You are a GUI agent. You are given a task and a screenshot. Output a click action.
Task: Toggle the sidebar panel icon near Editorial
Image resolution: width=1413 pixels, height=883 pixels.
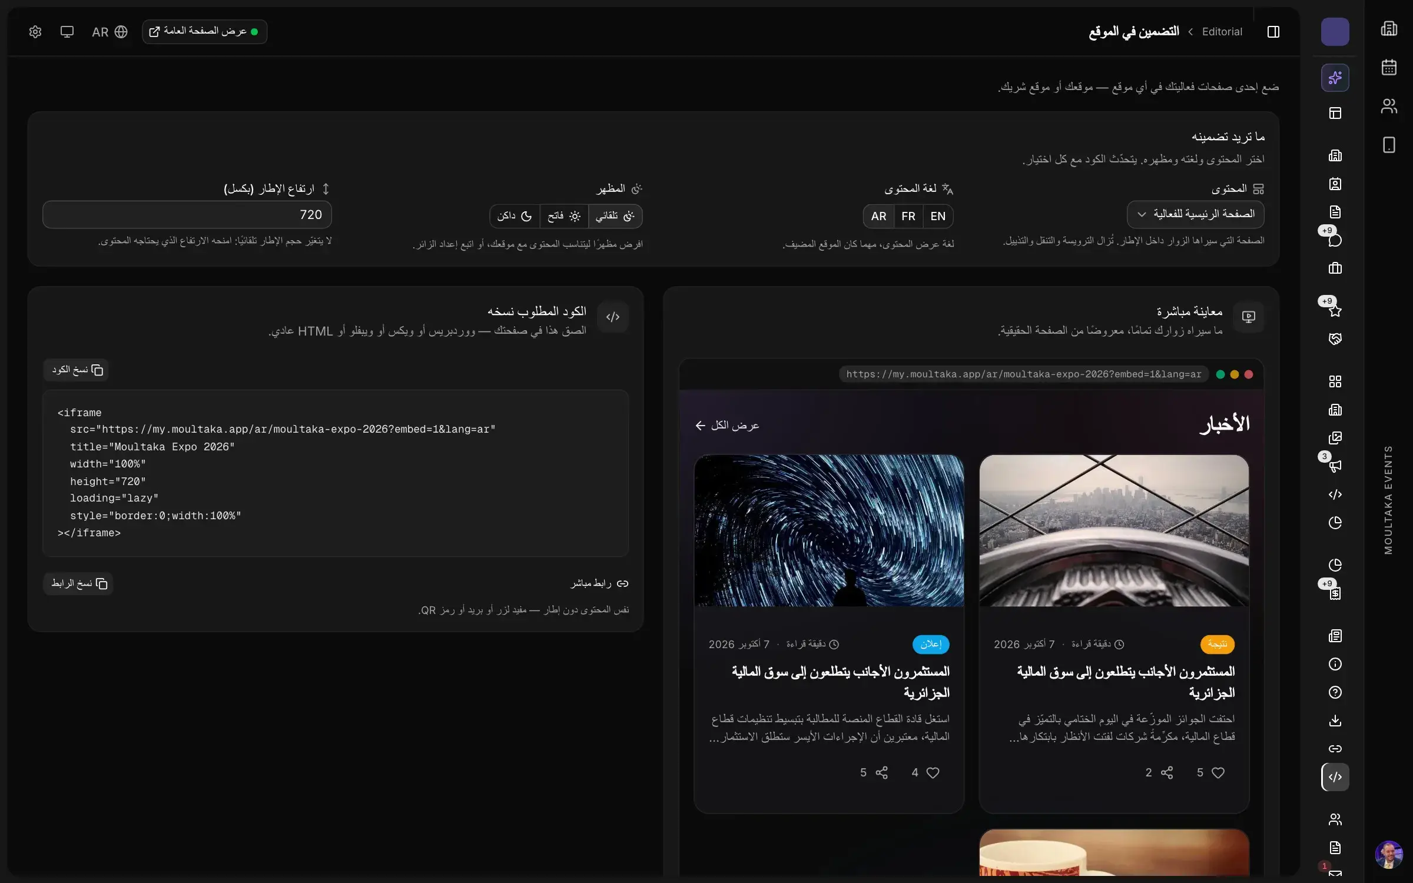click(1273, 32)
